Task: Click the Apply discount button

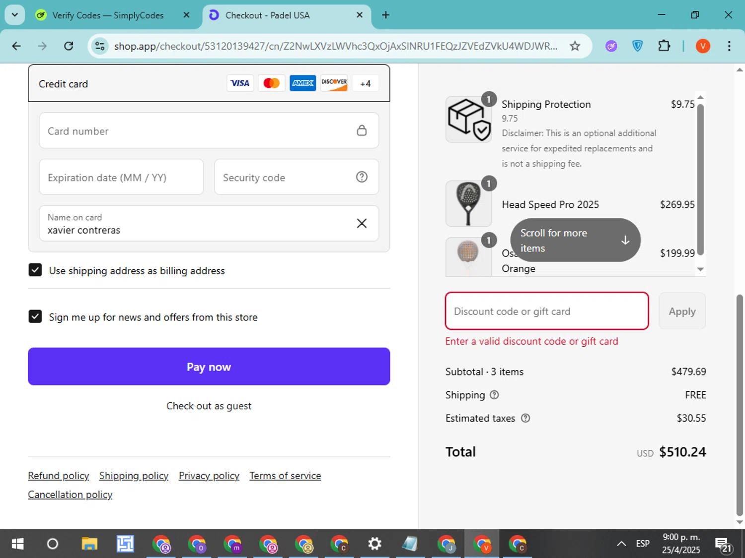Action: pos(682,311)
